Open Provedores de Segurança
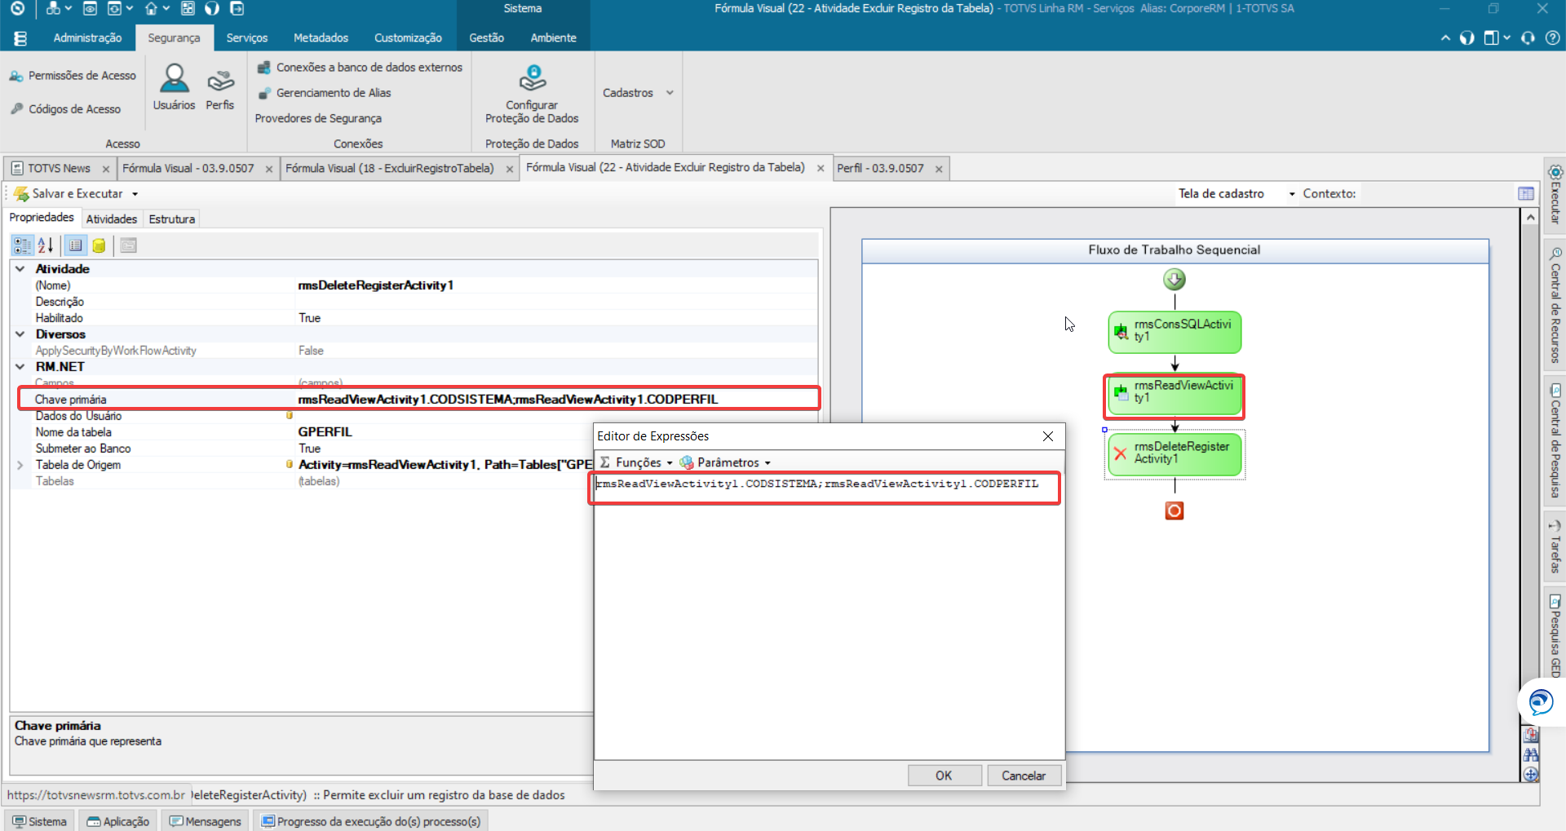Image resolution: width=1566 pixels, height=831 pixels. [318, 118]
